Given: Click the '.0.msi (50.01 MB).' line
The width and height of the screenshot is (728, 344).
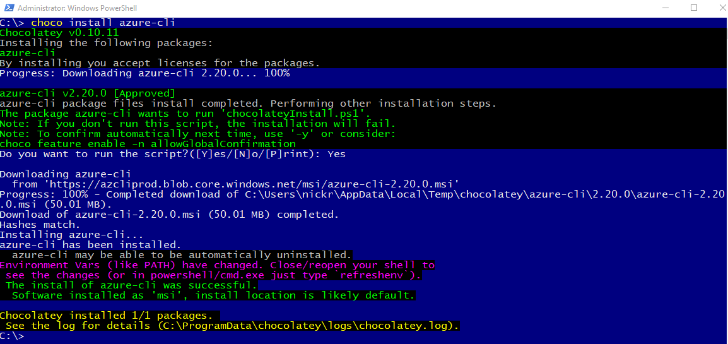Looking at the screenshot, I should click(56, 205).
